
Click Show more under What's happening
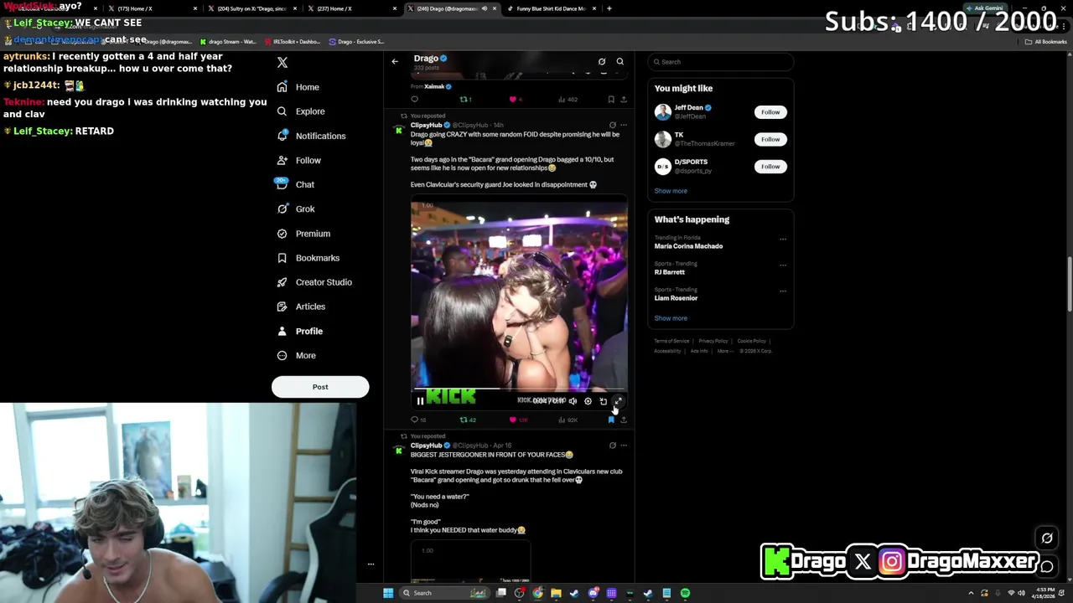671,318
